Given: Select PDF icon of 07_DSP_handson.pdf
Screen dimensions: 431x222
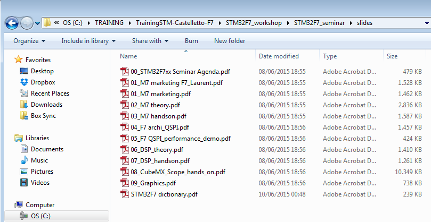Looking at the screenshot, I should (x=125, y=160).
